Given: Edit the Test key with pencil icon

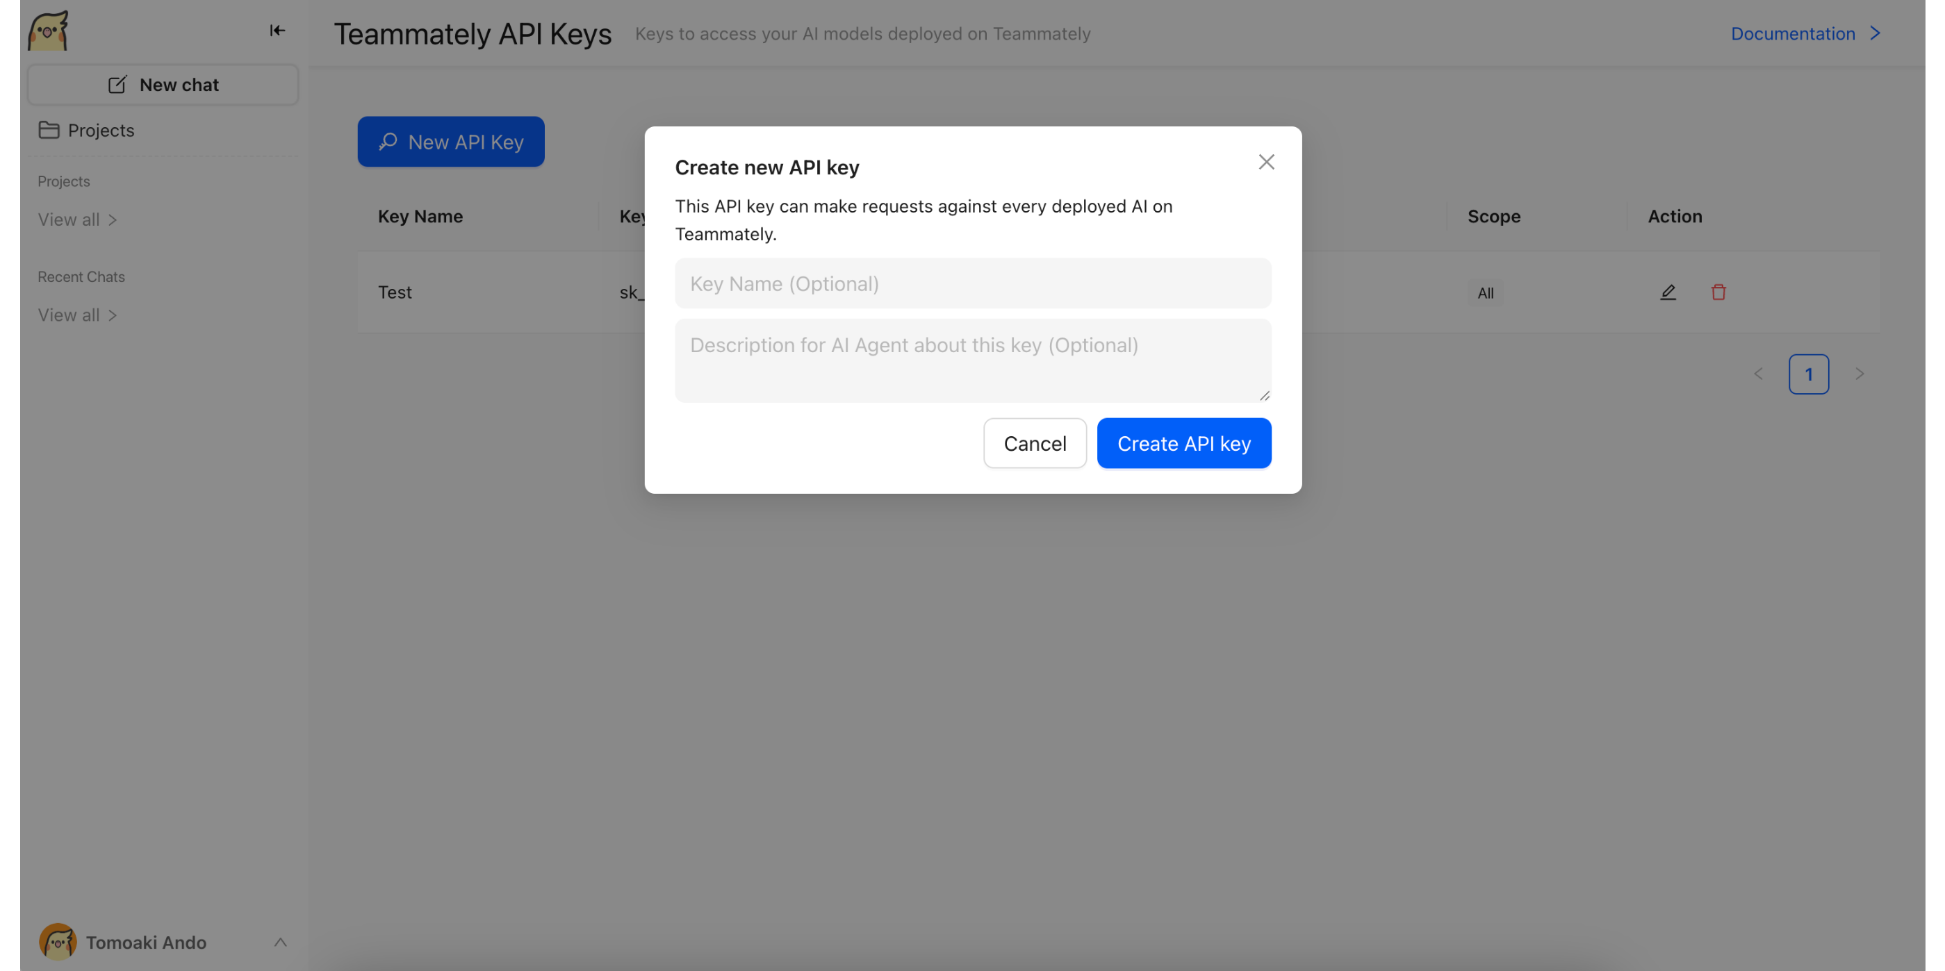Looking at the screenshot, I should [1668, 292].
